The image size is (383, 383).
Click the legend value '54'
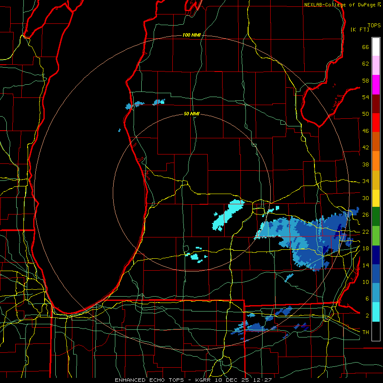[x=366, y=97]
